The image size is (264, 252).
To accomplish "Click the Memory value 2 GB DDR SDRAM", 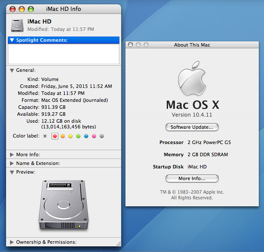I will pos(208,155).
